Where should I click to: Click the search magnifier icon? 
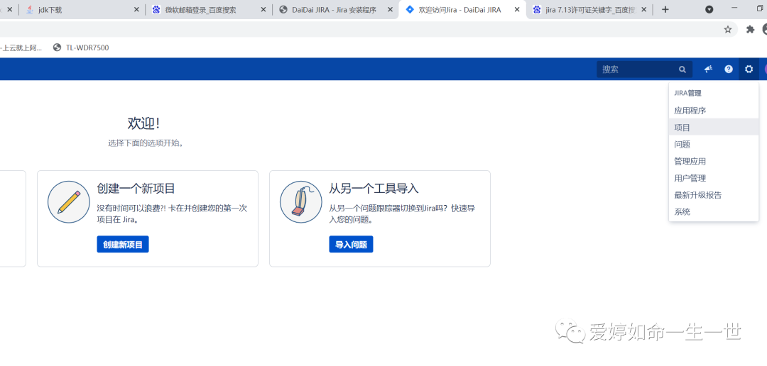pos(682,70)
